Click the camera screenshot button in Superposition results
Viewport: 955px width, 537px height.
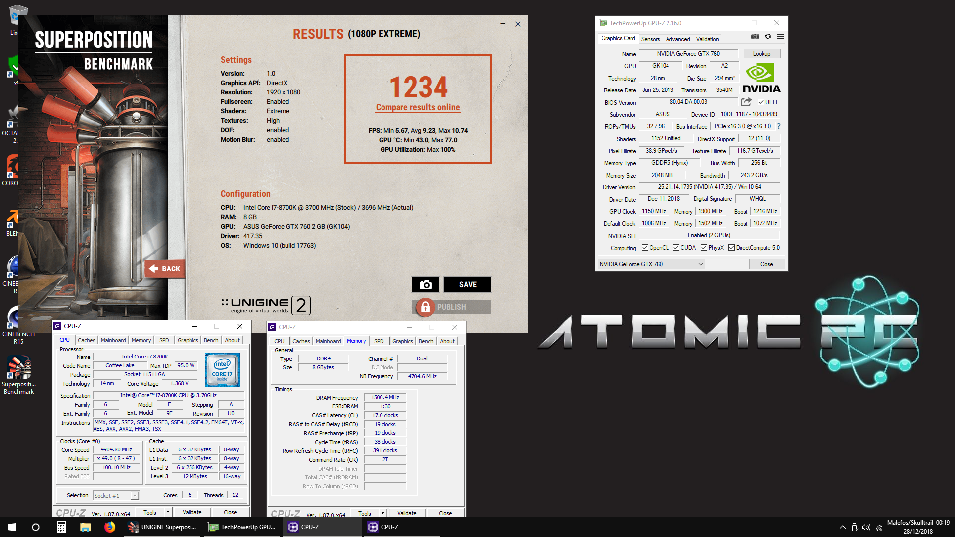[425, 285]
